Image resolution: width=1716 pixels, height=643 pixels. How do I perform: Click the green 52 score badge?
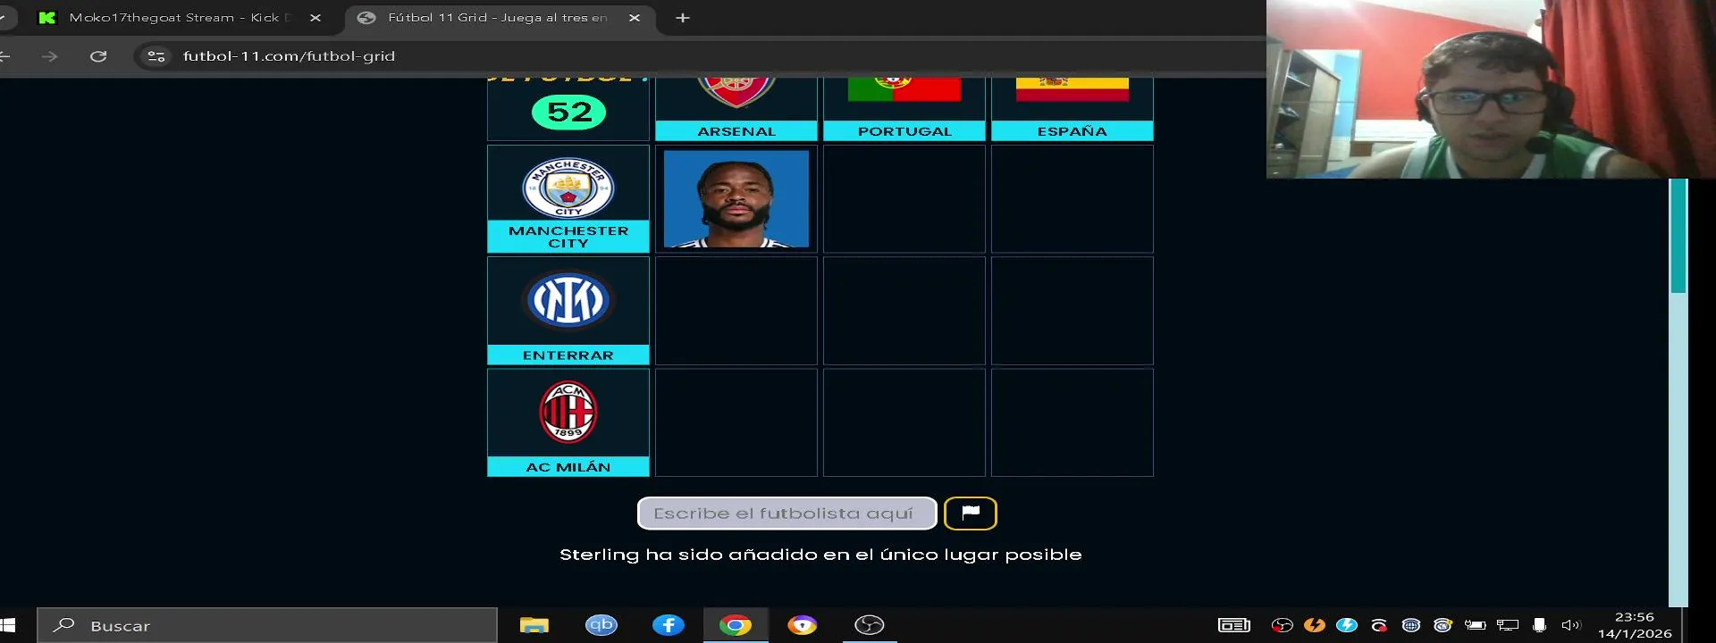(569, 113)
